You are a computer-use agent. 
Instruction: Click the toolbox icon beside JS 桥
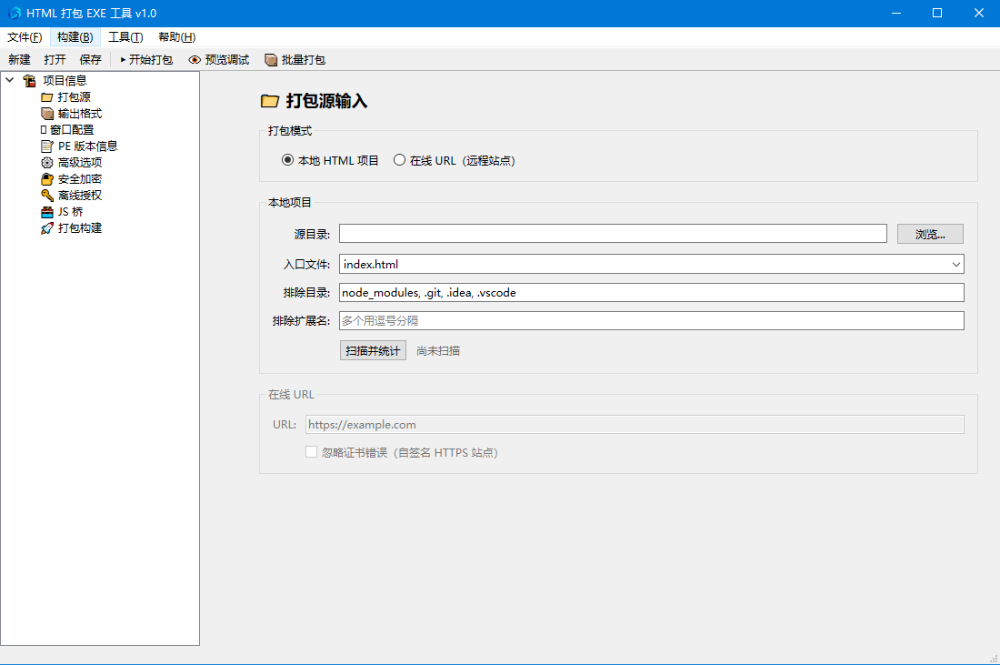[x=46, y=212]
